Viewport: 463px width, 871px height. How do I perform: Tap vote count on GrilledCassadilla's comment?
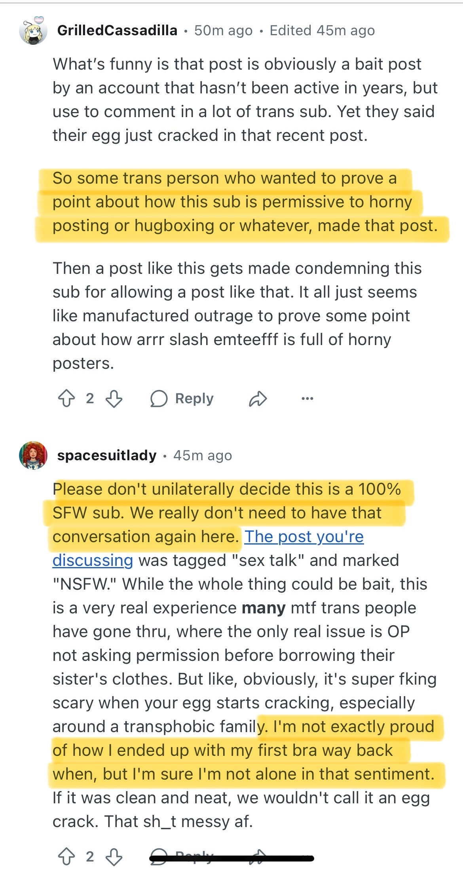click(90, 398)
